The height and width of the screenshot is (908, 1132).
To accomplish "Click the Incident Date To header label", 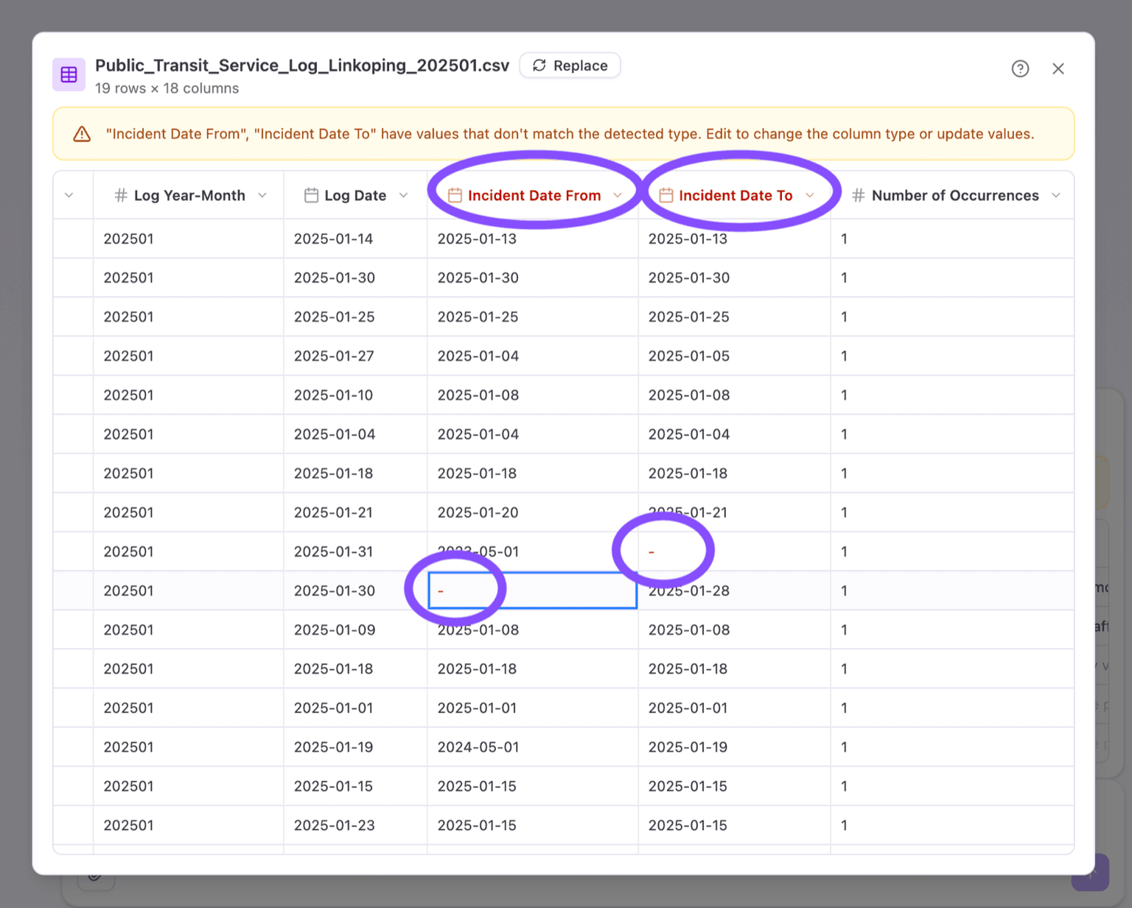I will coord(736,195).
